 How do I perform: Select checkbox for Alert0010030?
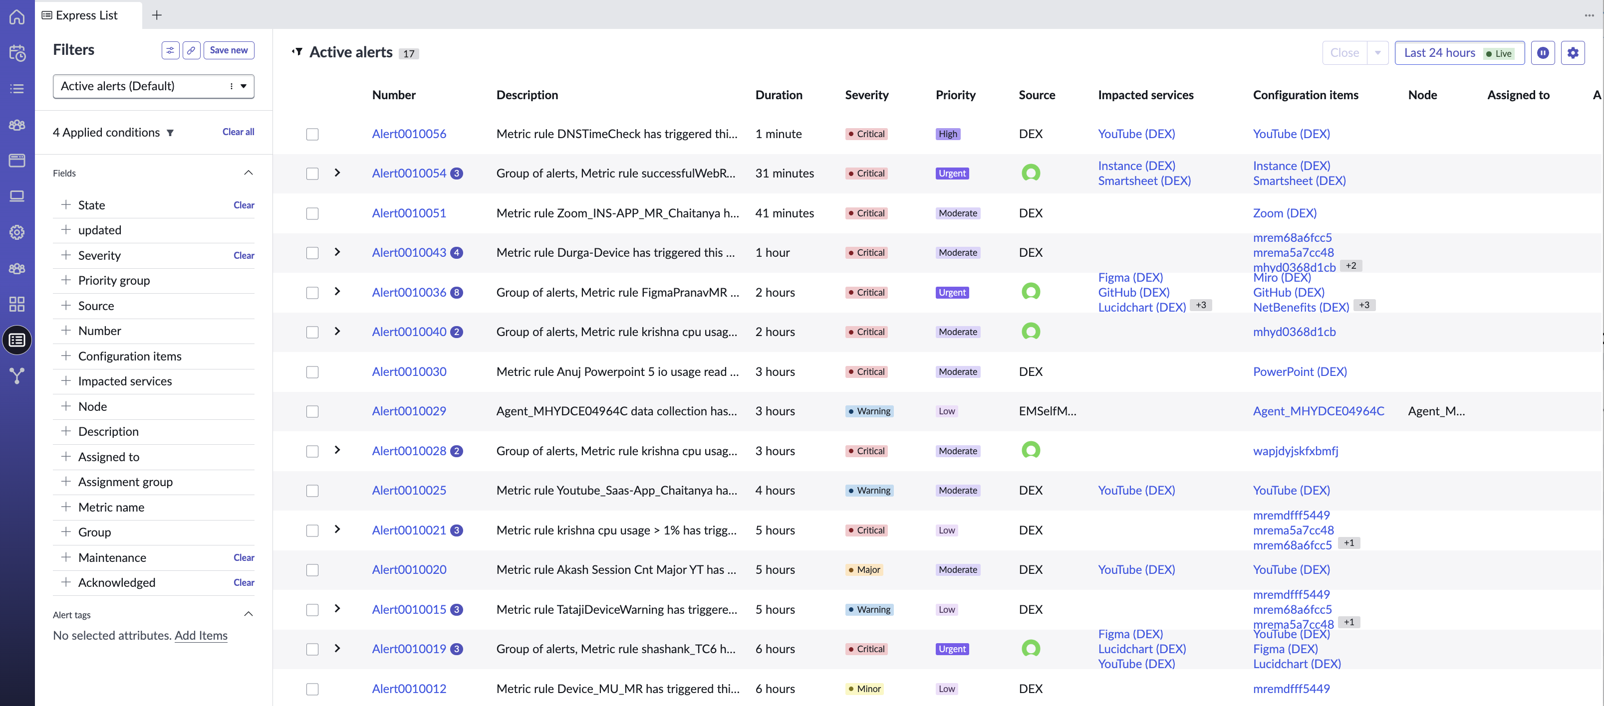tap(312, 372)
